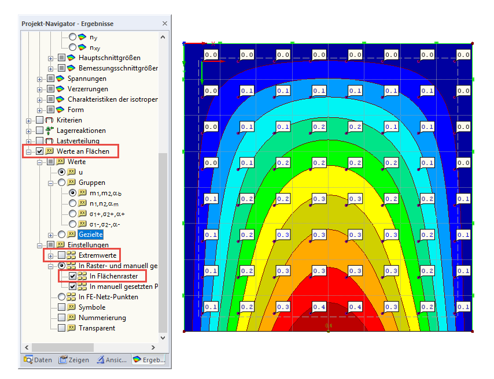The width and height of the screenshot is (494, 379).
Task: Close the Projekt-Navigator panel
Action: [x=165, y=24]
